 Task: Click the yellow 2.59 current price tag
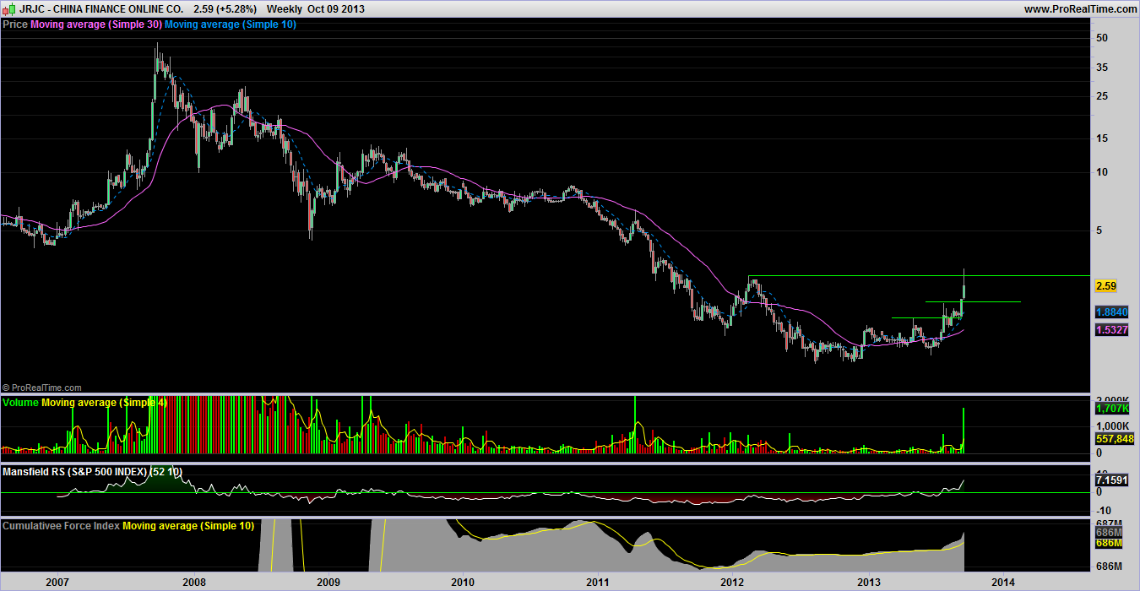[x=1105, y=286]
